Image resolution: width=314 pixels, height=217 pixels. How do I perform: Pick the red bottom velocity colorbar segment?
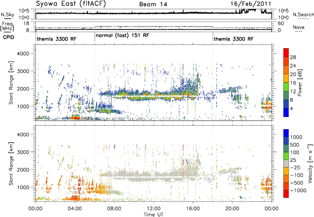point(286,194)
